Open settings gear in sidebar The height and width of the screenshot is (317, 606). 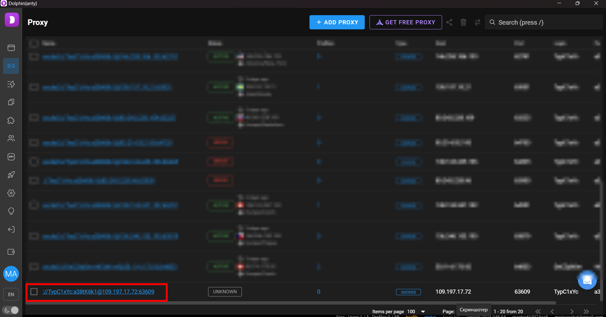pyautogui.click(x=11, y=193)
